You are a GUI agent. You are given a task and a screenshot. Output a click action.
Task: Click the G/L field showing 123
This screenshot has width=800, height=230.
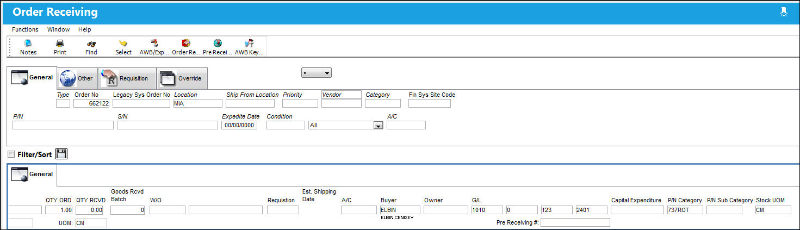pyautogui.click(x=557, y=210)
